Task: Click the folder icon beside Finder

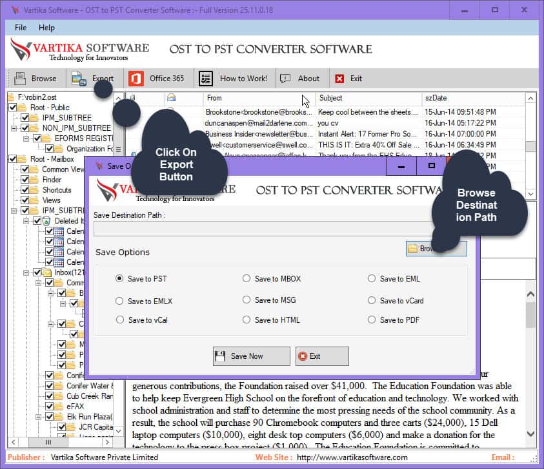Action: click(34, 180)
